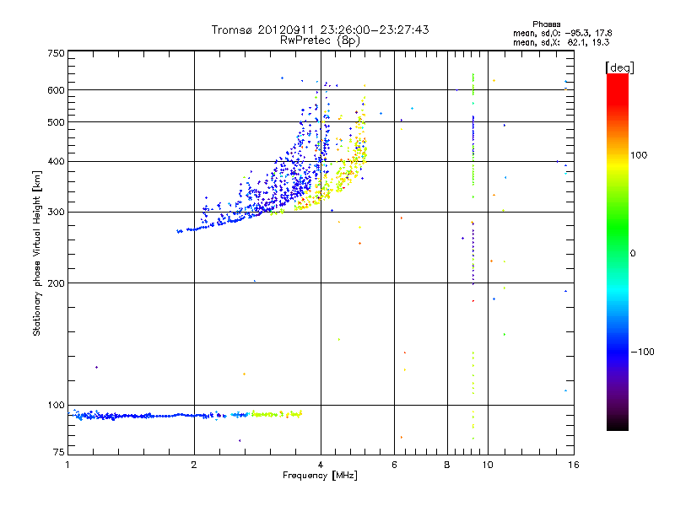Viewport: 675px width, 506px height.
Task: Click the x-axis tick label '6'
Action: pos(394,465)
